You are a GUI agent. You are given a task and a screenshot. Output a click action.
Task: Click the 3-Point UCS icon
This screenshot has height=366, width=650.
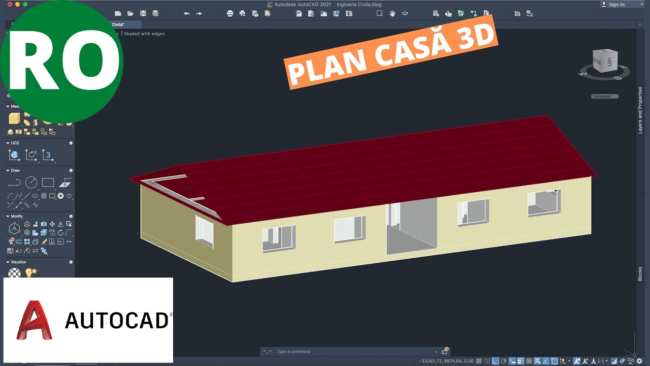48,155
